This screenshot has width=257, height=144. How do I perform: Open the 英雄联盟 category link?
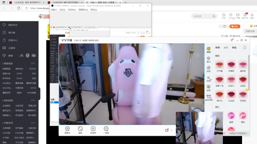[x=6, y=69]
